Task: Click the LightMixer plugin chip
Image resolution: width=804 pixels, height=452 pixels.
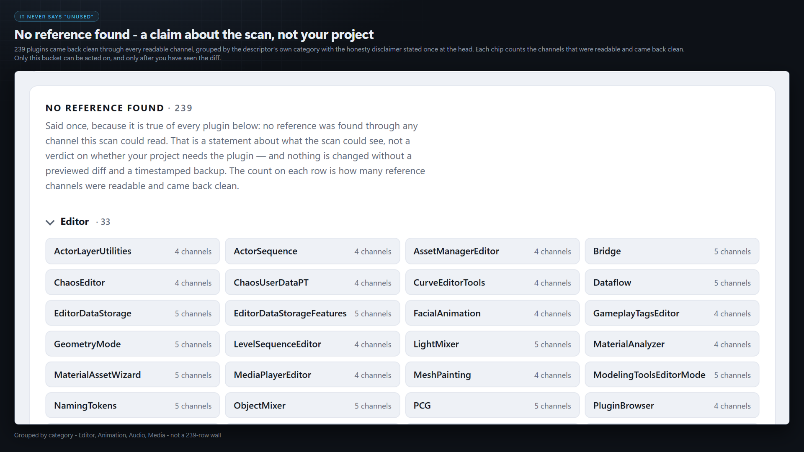Action: [x=492, y=344]
